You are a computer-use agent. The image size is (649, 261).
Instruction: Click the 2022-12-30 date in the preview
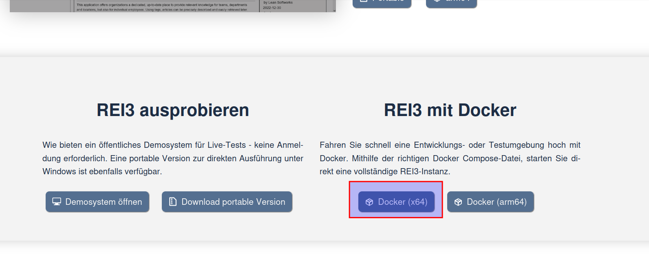coord(272,8)
